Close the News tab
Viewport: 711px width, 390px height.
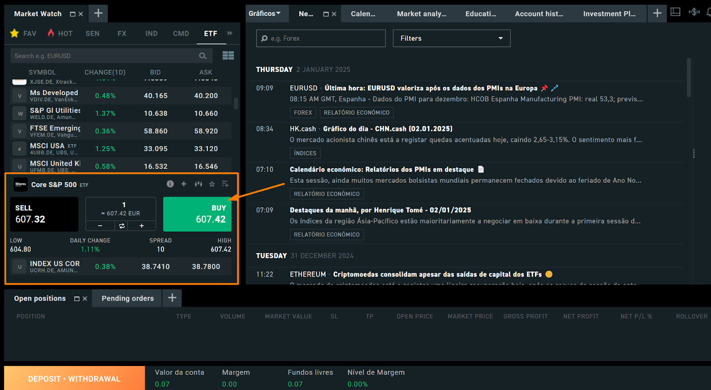(x=334, y=14)
